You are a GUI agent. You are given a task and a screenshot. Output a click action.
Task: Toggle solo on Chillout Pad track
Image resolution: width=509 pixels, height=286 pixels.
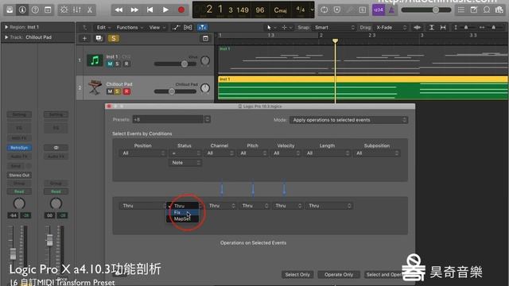[x=118, y=91]
